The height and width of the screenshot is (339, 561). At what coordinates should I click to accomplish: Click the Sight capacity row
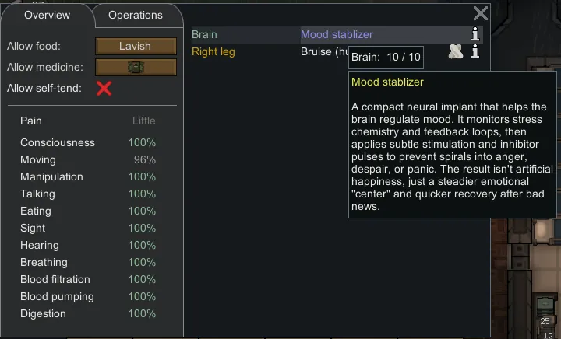[x=88, y=229]
